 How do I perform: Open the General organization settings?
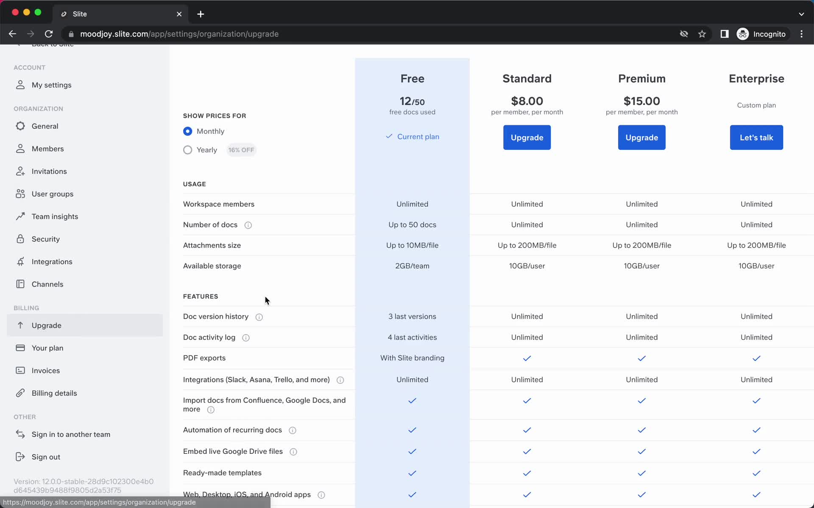[45, 126]
